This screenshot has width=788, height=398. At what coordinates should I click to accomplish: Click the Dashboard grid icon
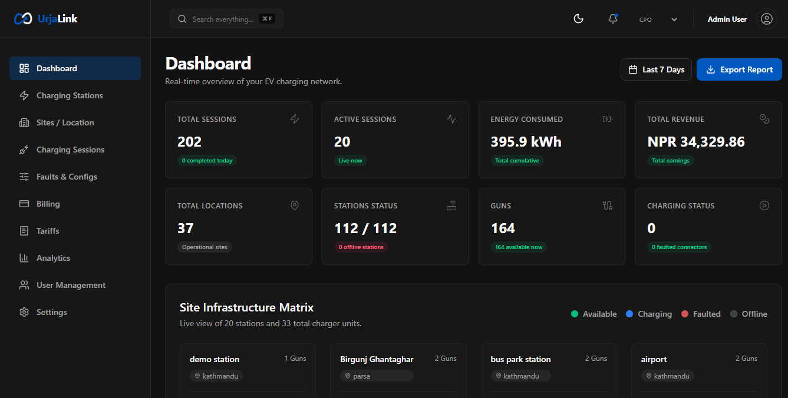pos(24,68)
